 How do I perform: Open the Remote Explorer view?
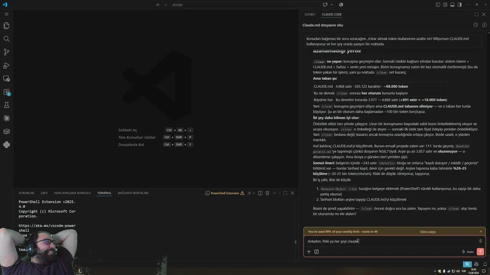[7, 79]
